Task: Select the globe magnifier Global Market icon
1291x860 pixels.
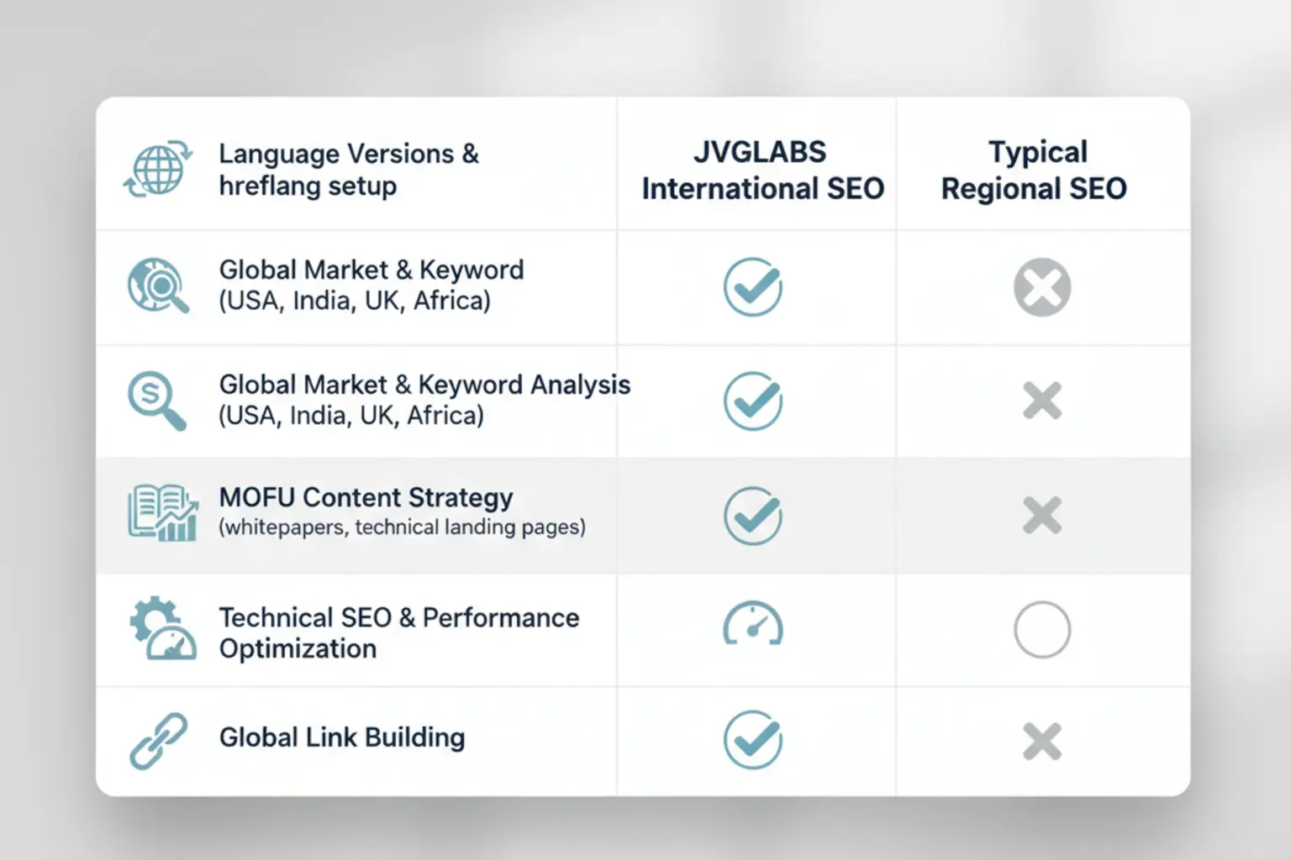Action: 158,286
